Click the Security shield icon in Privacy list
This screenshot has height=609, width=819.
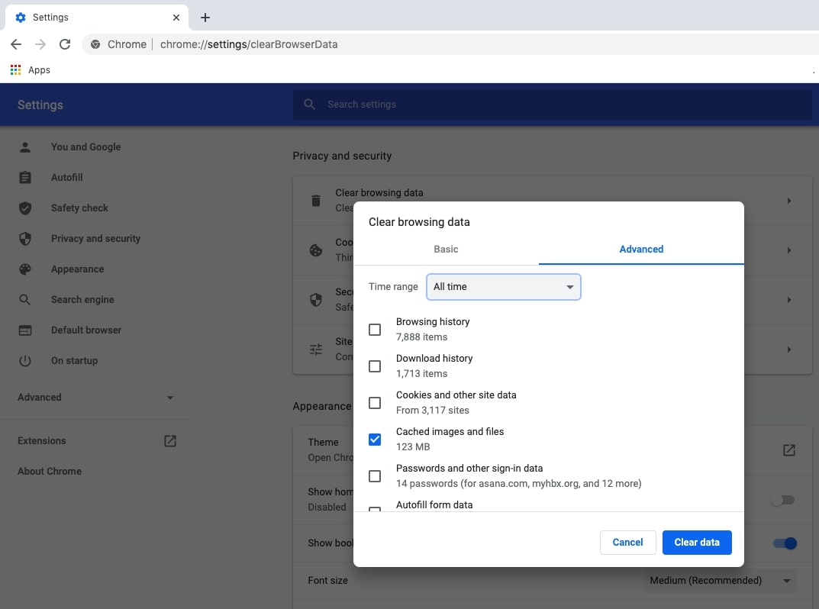316,300
